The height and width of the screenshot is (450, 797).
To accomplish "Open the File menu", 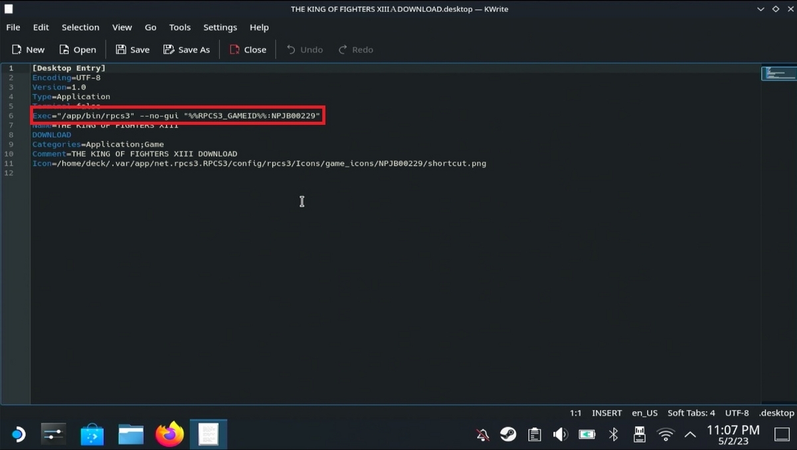I will (x=13, y=27).
